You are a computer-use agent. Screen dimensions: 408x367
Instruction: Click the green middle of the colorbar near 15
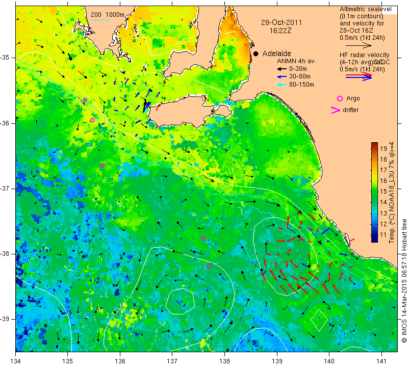[x=374, y=192]
